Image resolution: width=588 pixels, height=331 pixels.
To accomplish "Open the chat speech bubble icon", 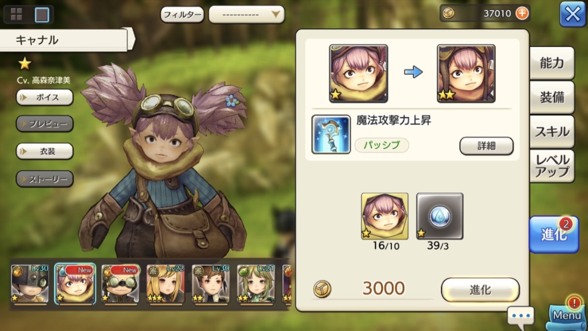I will tap(520, 316).
